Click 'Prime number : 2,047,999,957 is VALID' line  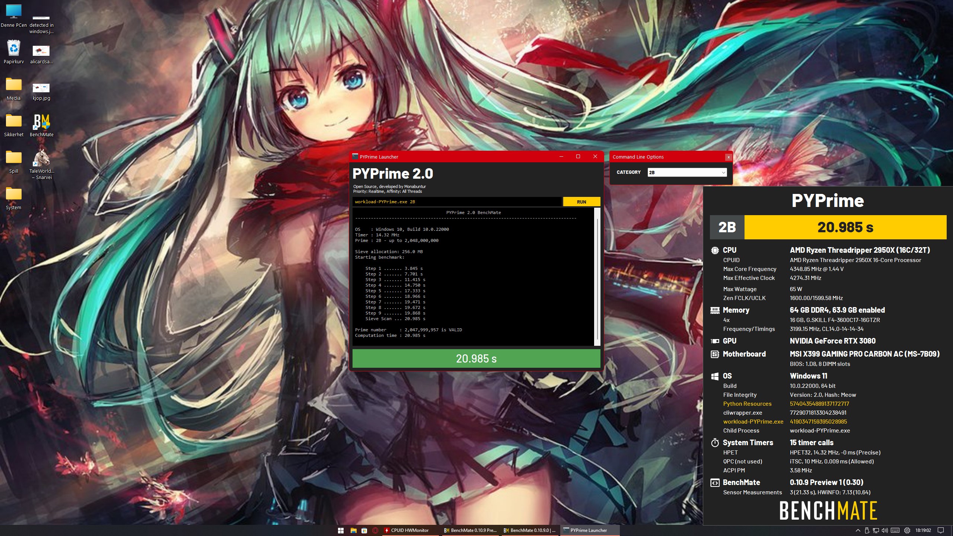pos(408,330)
